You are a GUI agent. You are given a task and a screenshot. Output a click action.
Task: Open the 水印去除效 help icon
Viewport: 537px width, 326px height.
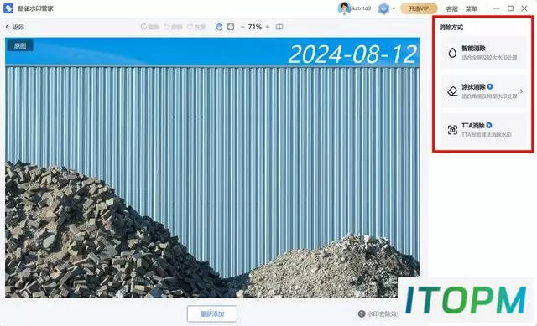(x=362, y=313)
